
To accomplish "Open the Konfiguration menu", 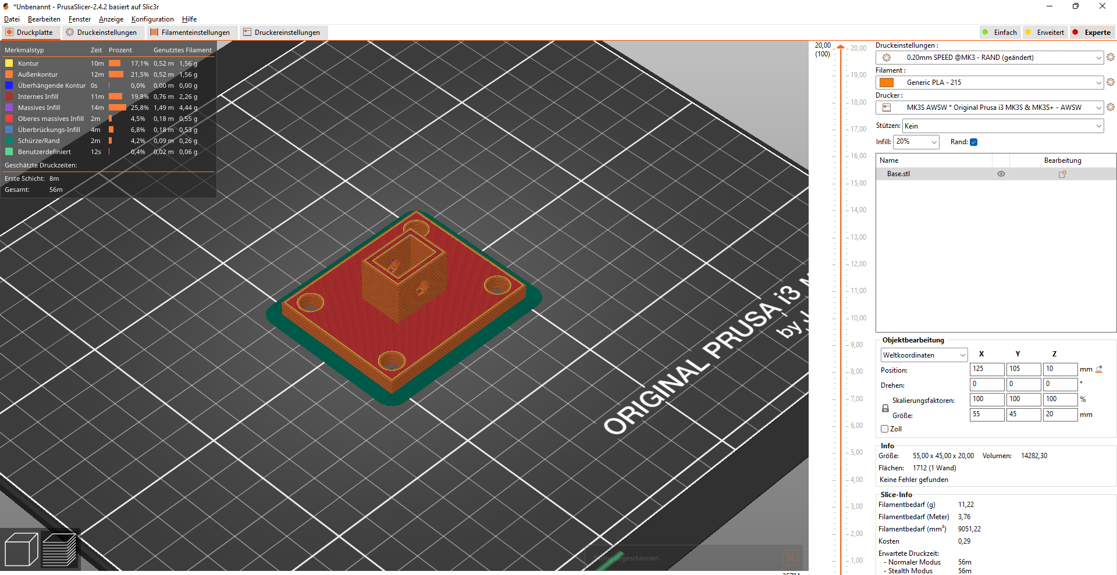I will pos(152,19).
